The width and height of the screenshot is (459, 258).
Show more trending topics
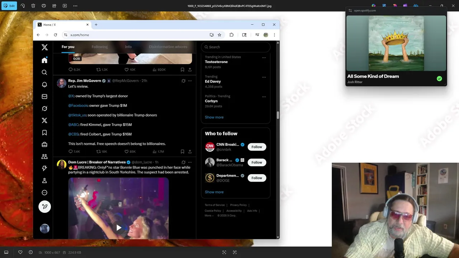(214, 117)
